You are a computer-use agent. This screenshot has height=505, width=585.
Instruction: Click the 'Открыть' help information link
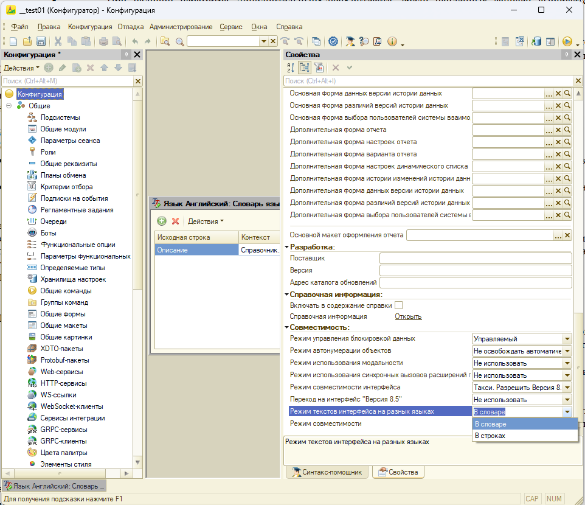[x=408, y=316]
